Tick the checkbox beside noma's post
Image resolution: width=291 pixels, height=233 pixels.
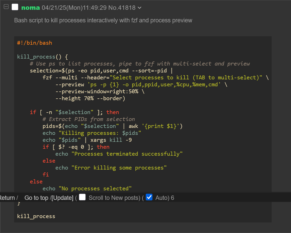(15, 7)
